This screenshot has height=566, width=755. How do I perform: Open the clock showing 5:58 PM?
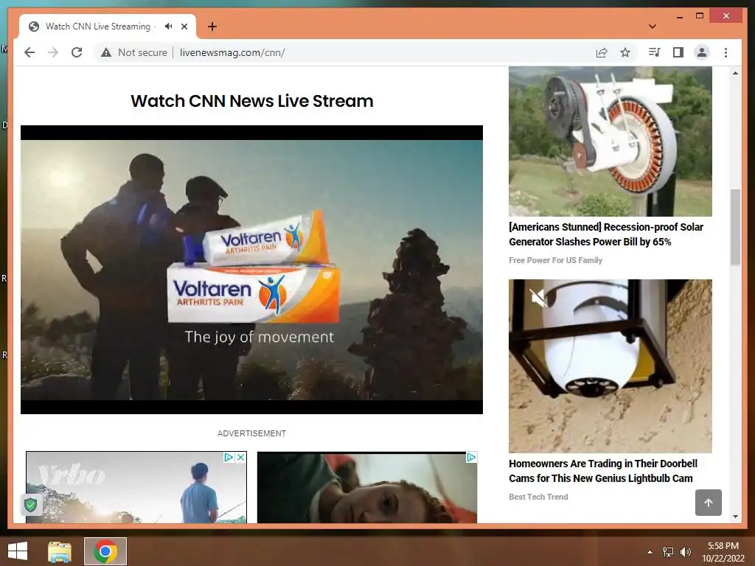[723, 552]
